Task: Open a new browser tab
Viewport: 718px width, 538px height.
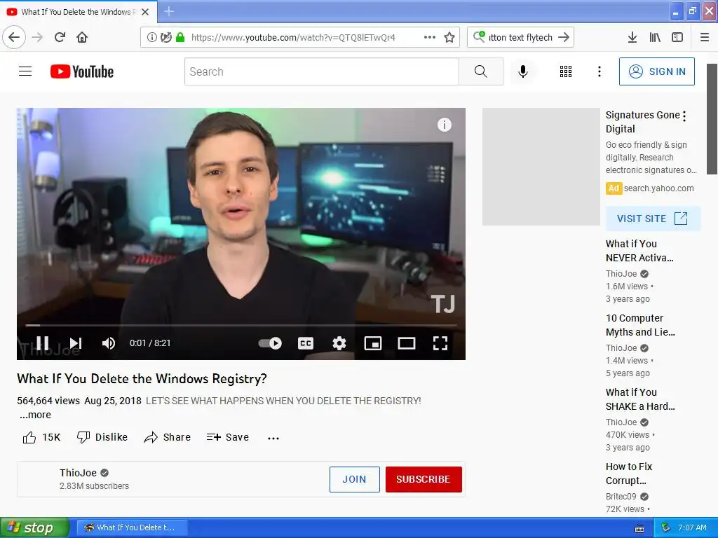Action: [x=169, y=11]
